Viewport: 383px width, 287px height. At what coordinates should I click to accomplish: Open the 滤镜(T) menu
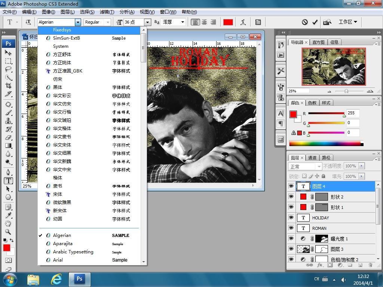(x=107, y=12)
